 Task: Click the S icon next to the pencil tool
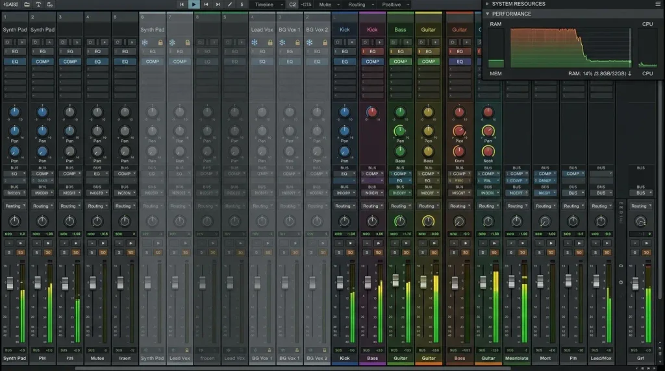pyautogui.click(x=242, y=5)
